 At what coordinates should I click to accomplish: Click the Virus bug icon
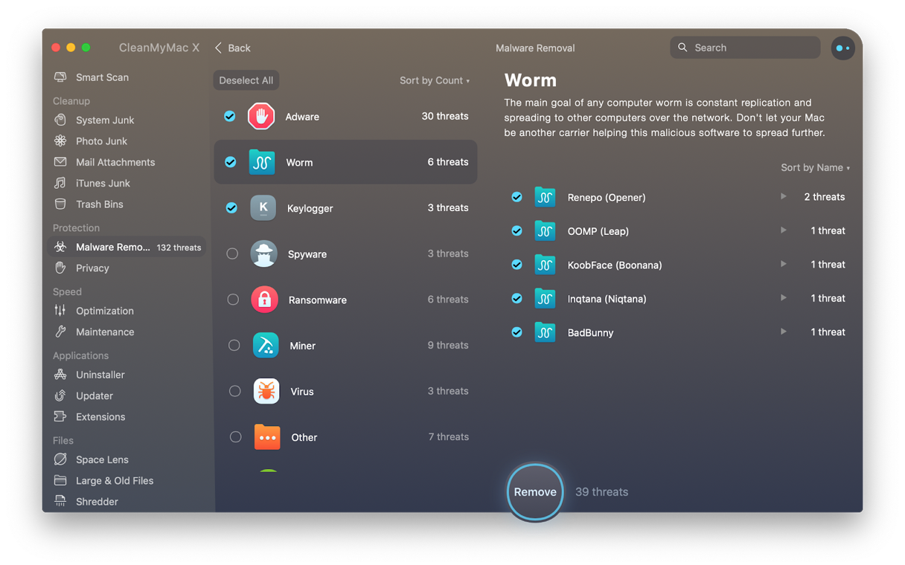[266, 391]
